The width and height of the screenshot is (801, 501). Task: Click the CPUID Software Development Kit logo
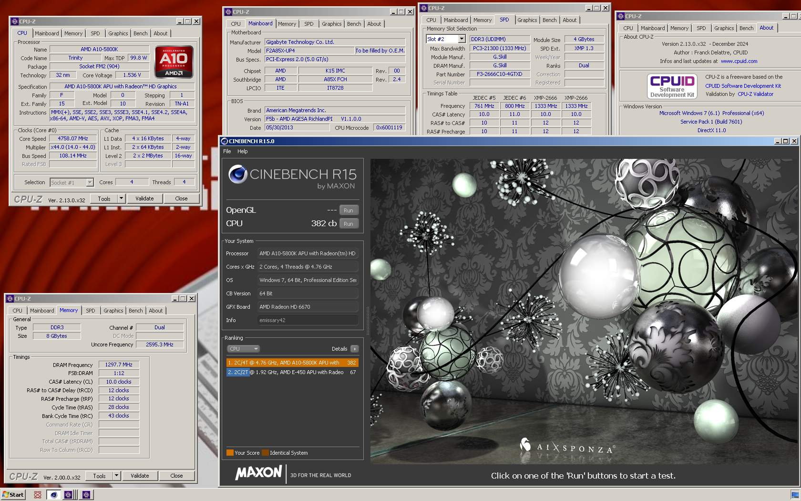[672, 86]
